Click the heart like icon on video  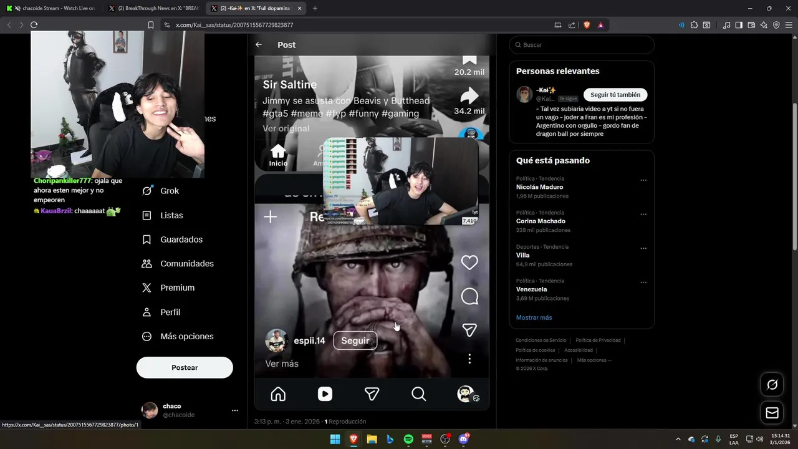click(x=469, y=263)
